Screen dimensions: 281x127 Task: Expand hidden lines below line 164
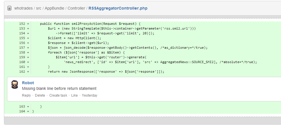142,116
